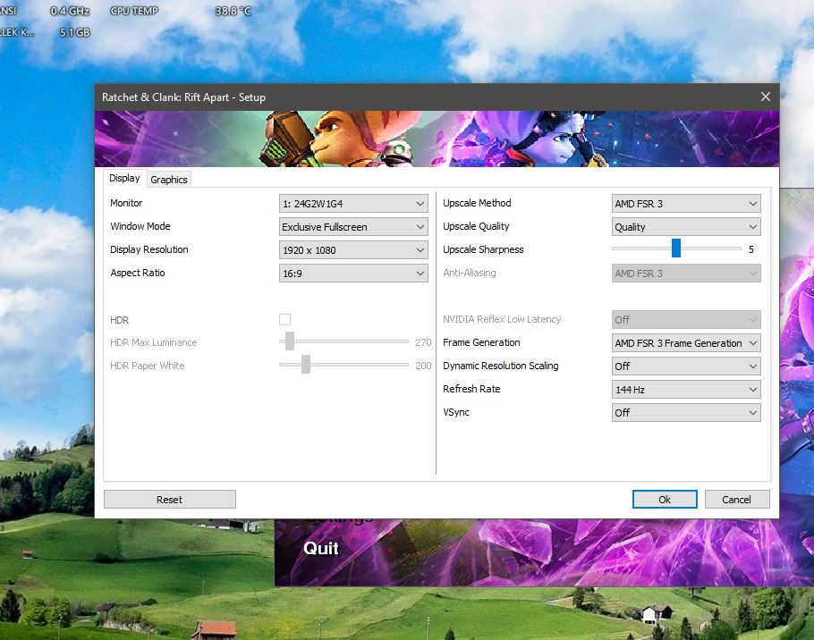
Task: Open the disabled Anti-Aliasing dropdown
Action: point(686,274)
